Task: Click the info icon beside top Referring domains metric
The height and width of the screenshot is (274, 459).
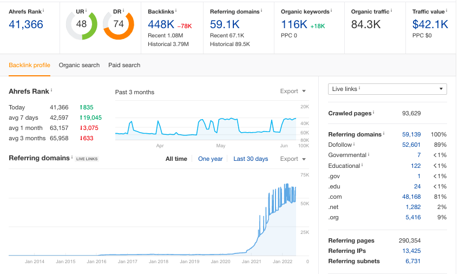Action: point(261,10)
